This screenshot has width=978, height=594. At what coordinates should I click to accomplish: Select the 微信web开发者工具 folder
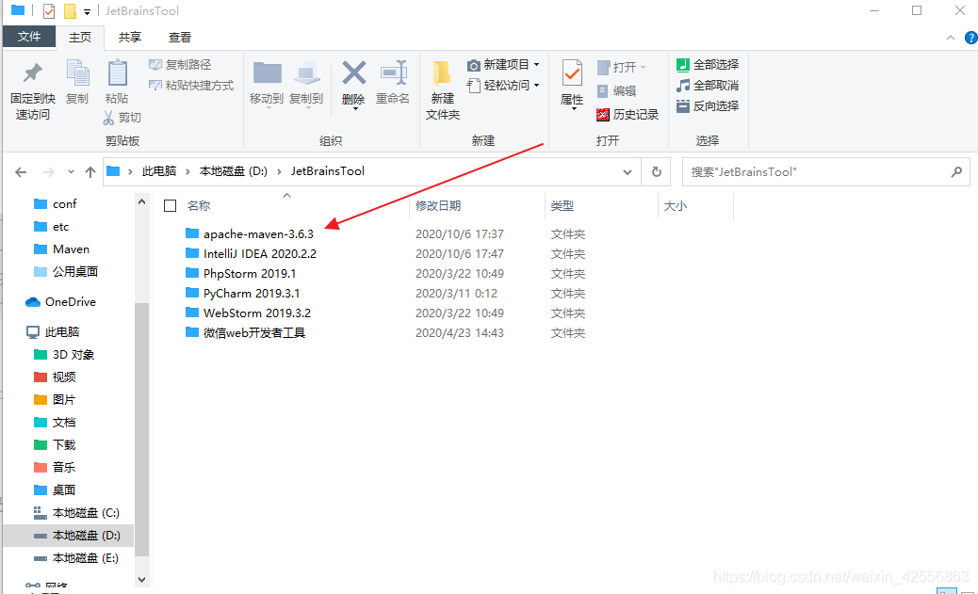pos(253,333)
